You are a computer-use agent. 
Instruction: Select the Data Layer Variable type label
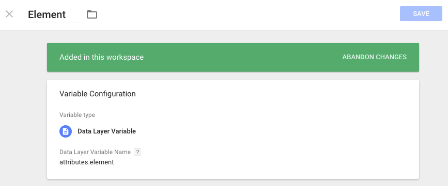(x=106, y=131)
